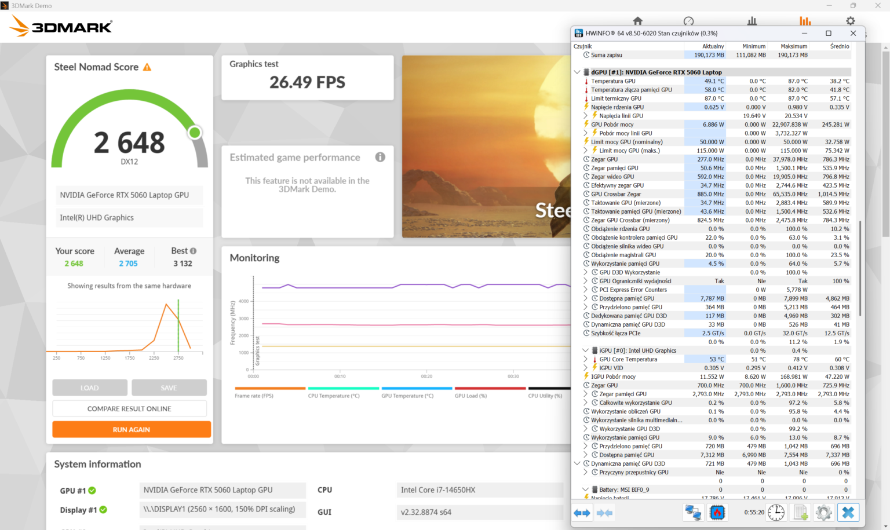
Task: Click the 3DMark logo
Action: pyautogui.click(x=61, y=26)
